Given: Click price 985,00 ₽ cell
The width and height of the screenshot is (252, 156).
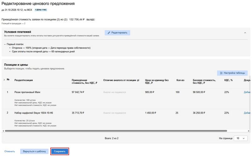Looking at the screenshot, I should pyautogui.click(x=149, y=92).
